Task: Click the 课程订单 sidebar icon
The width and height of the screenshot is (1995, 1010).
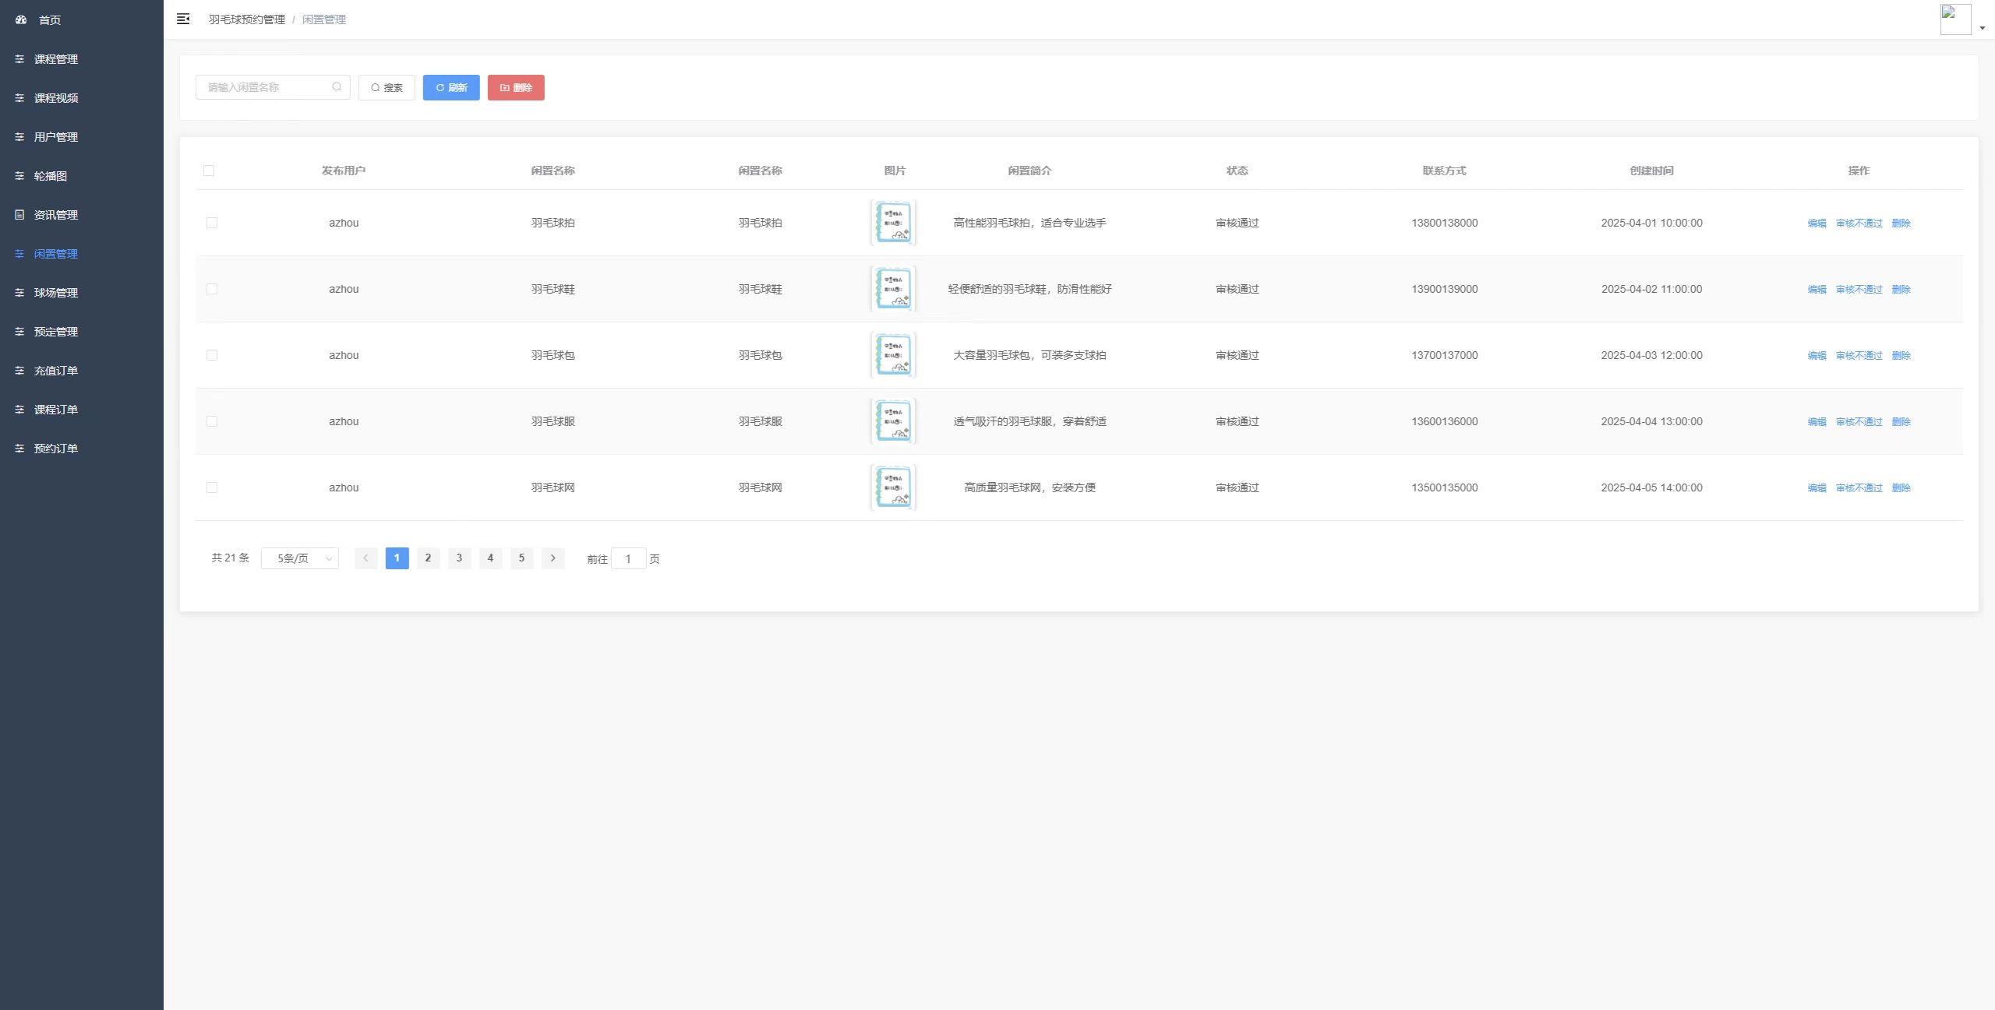Action: tap(19, 410)
